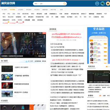Open the Redmi Note 7 news link
This screenshot has width=110, height=110.
click(x=62, y=106)
